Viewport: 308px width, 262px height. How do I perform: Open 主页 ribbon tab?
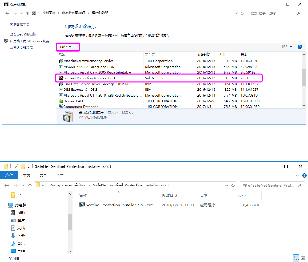26,175
